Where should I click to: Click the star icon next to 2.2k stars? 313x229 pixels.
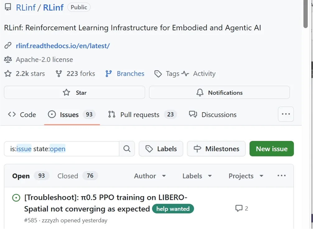(8, 74)
